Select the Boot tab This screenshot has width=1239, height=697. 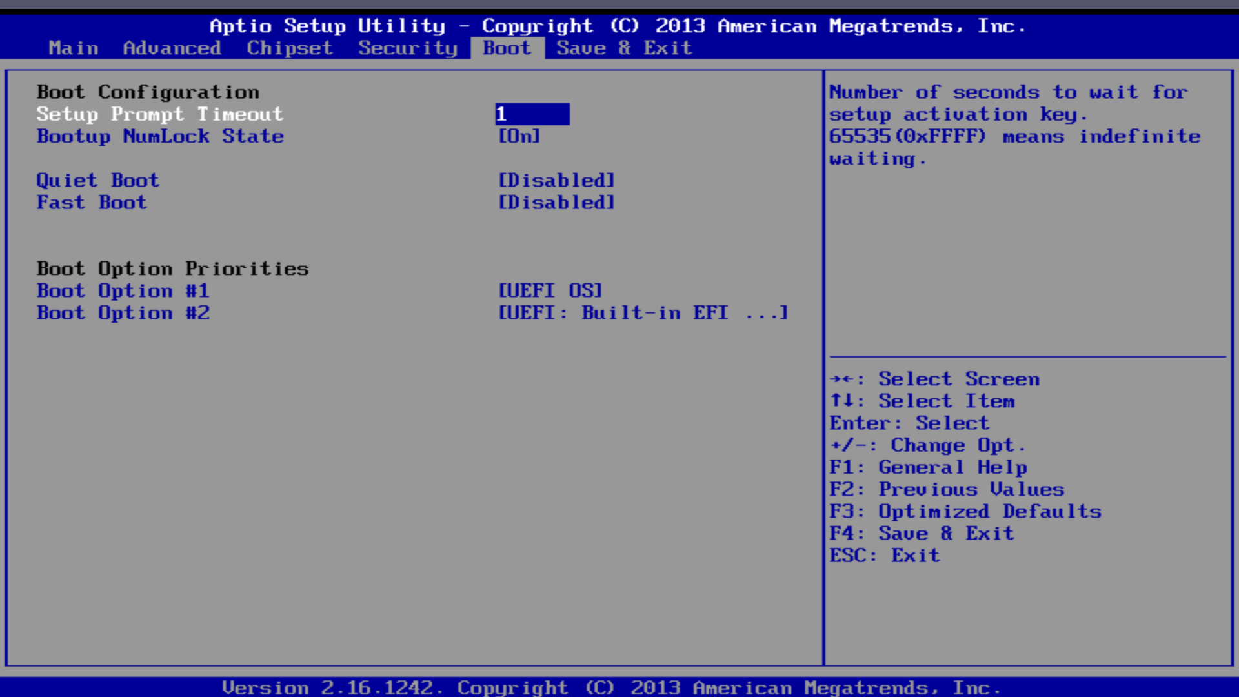[507, 48]
